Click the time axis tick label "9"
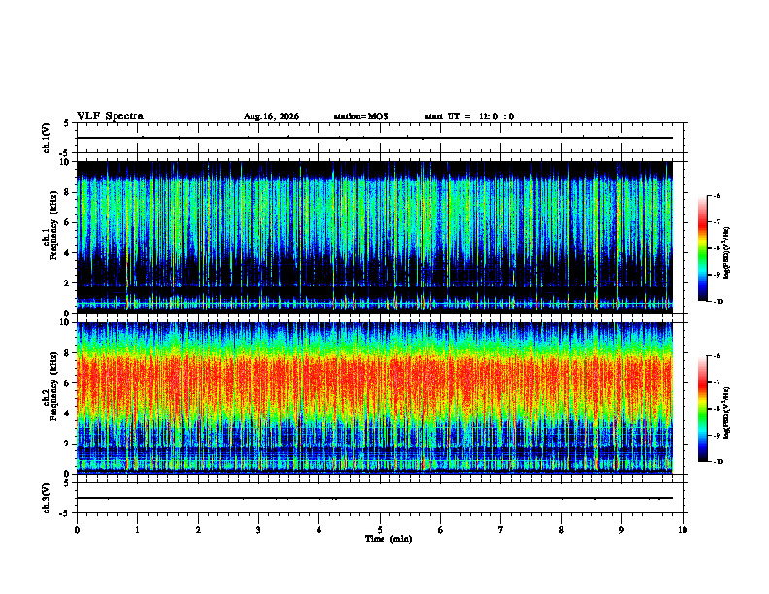The image size is (769, 594). point(621,530)
